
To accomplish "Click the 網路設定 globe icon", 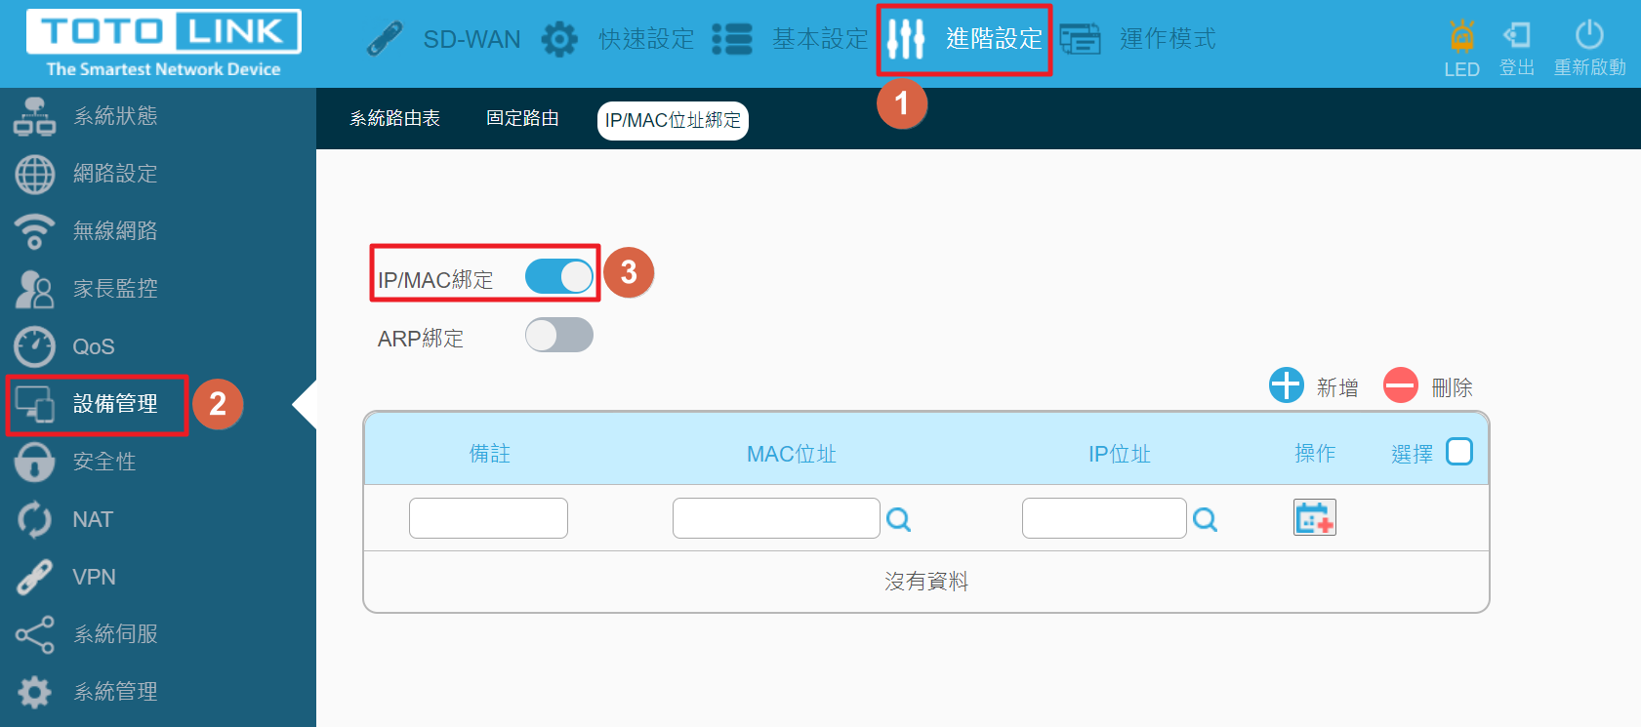I will coord(35,174).
